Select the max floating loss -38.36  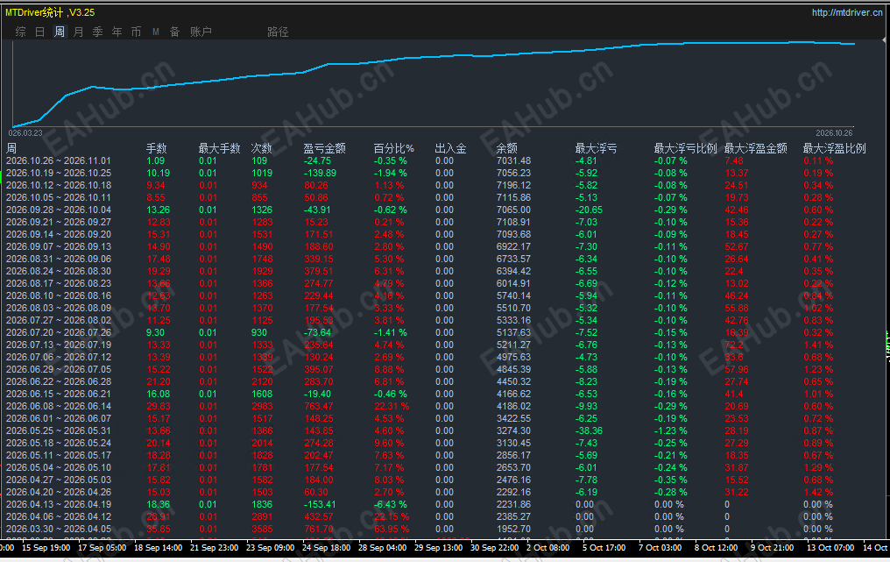(x=589, y=430)
